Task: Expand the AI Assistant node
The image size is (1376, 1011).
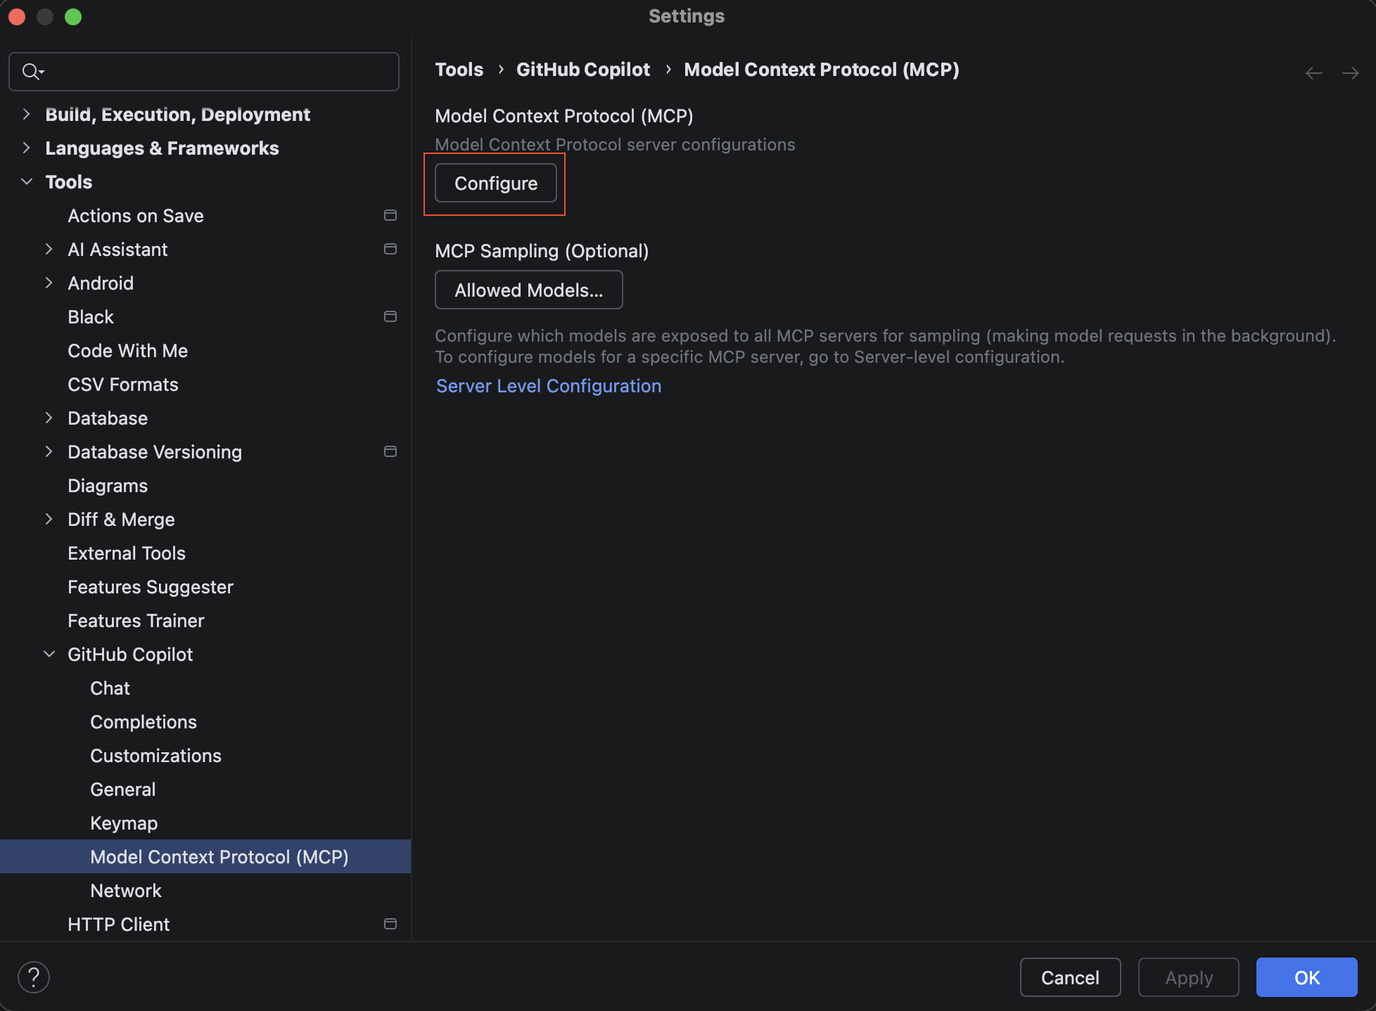Action: click(49, 249)
